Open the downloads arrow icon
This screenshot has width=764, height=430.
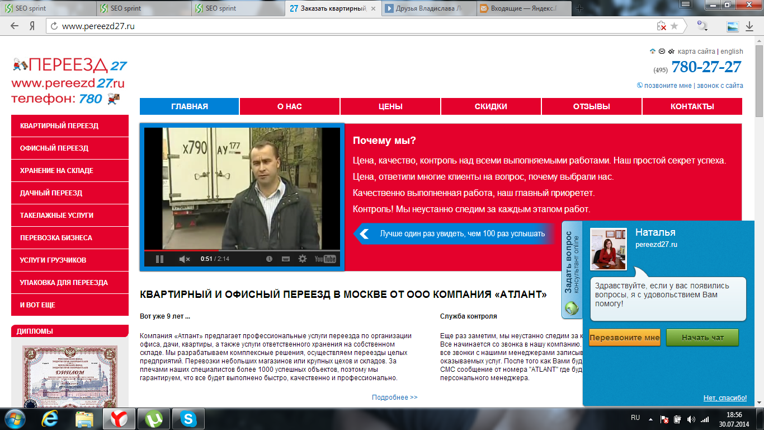[749, 26]
